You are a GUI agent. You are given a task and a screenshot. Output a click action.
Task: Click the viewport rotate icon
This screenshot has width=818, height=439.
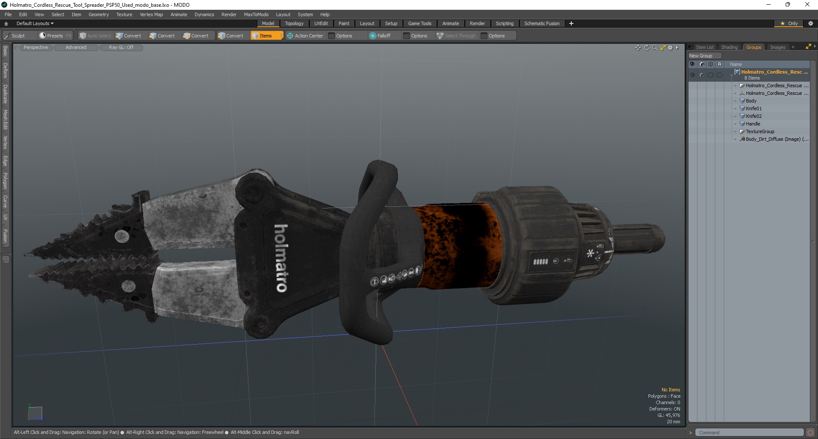pos(646,48)
